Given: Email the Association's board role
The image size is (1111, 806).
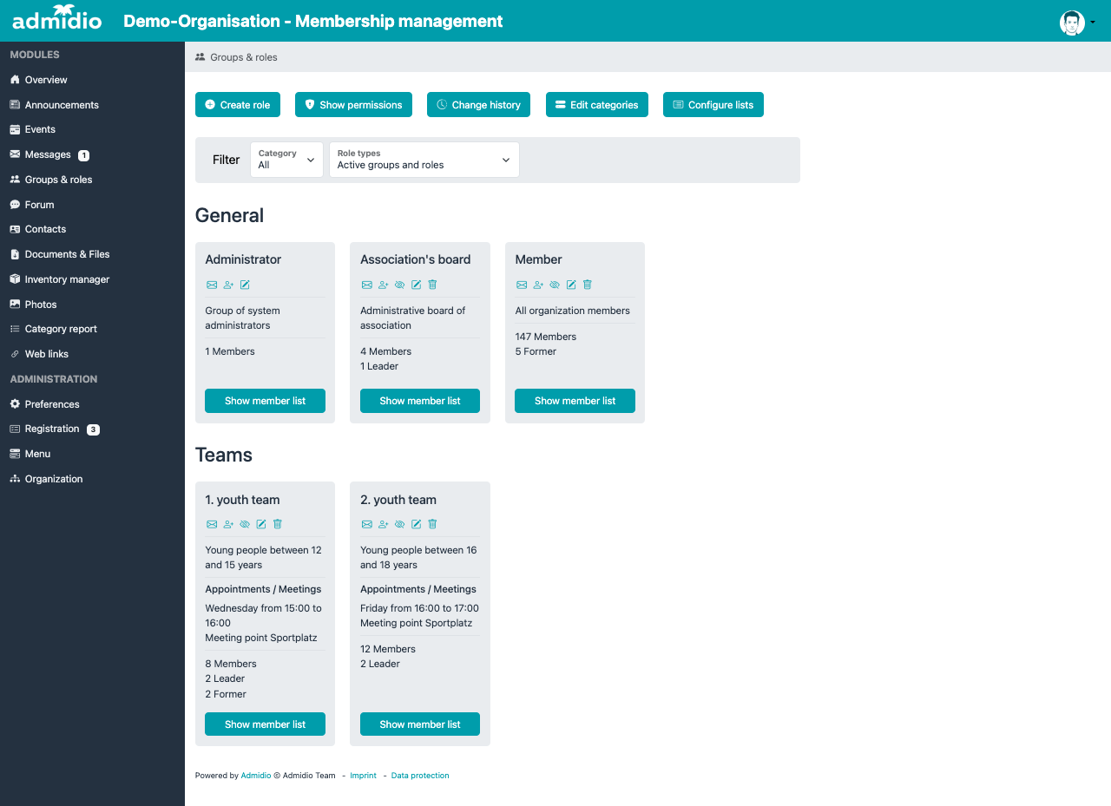Looking at the screenshot, I should 366,285.
